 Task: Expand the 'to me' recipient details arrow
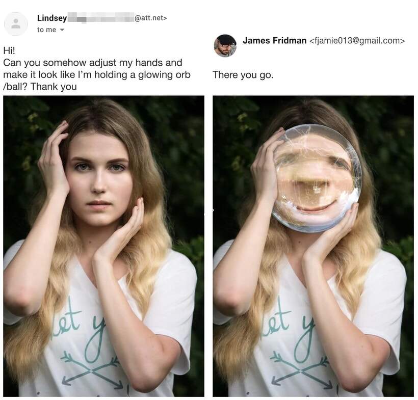point(62,30)
